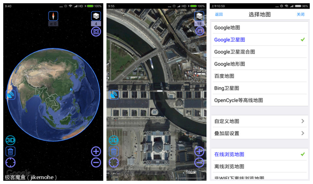The image size is (313, 184).
Task: Tap the compass icon on globe screen
Action: tap(53, 16)
